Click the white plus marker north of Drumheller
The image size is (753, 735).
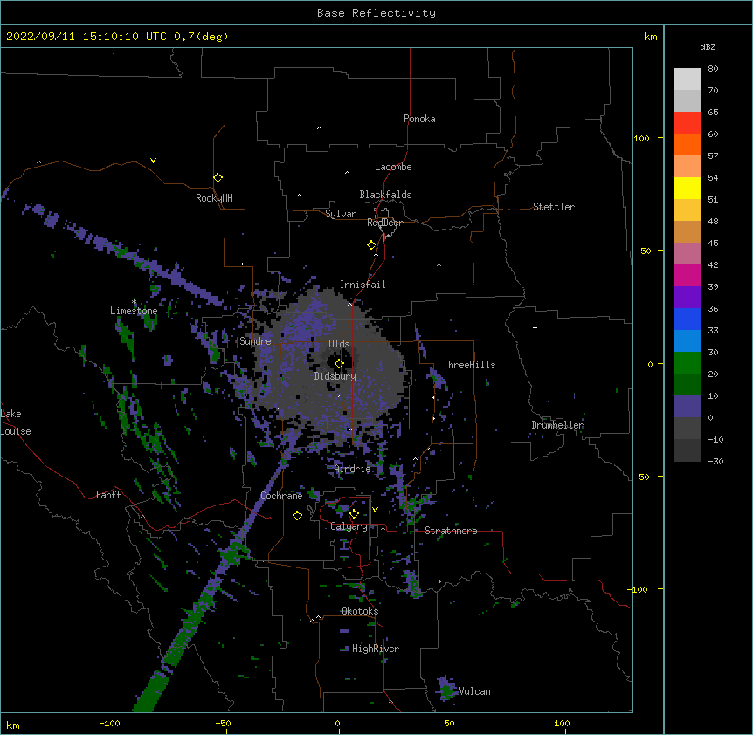pyautogui.click(x=535, y=327)
